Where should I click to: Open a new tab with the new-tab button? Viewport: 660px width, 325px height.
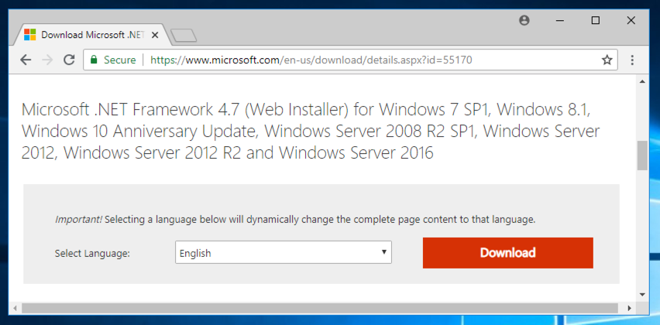pyautogui.click(x=184, y=35)
